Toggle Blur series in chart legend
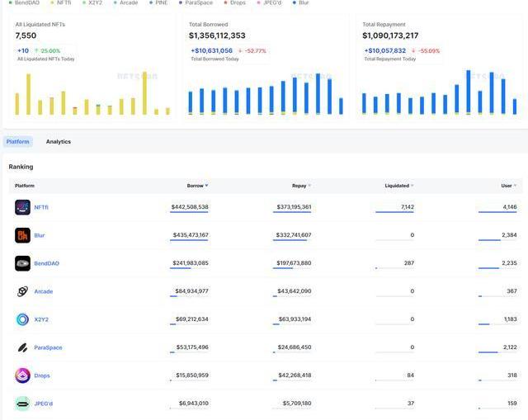Screen dimensions: 528x420 coord(304,3)
